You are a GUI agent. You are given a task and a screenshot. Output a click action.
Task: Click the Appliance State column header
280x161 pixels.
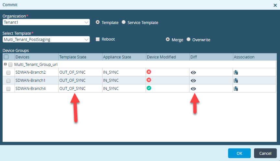117,57
